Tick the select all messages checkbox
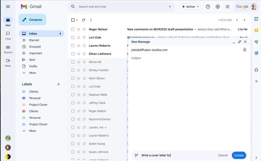This screenshot has width=261, height=161. click(x=73, y=20)
